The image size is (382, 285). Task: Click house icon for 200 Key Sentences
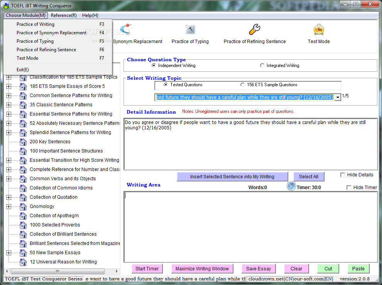pos(23,142)
